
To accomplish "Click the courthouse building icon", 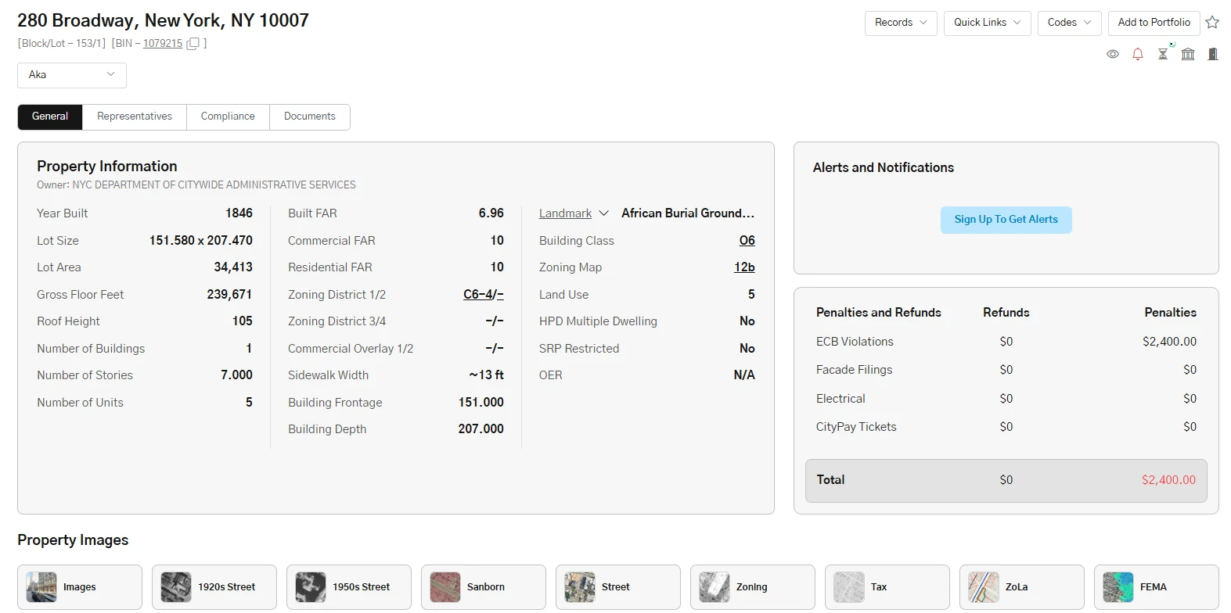I will point(1188,54).
